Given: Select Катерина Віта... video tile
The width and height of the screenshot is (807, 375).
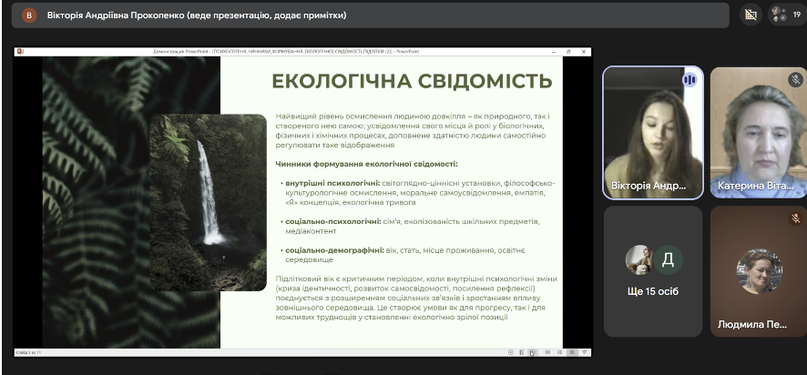Looking at the screenshot, I should 759,132.
